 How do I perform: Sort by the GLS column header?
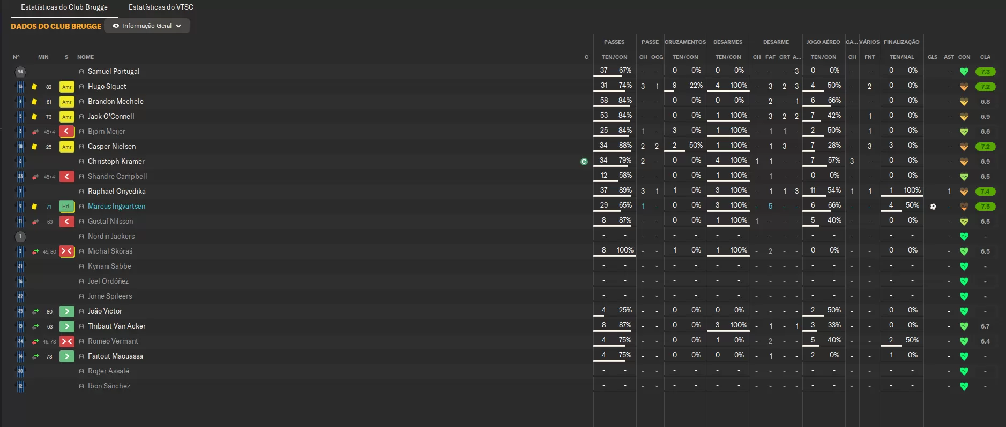(933, 57)
